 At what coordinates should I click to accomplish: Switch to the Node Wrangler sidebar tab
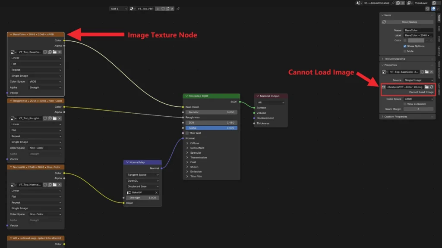pyautogui.click(x=439, y=69)
